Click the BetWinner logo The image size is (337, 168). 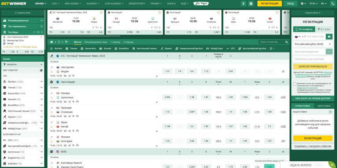point(14,4)
